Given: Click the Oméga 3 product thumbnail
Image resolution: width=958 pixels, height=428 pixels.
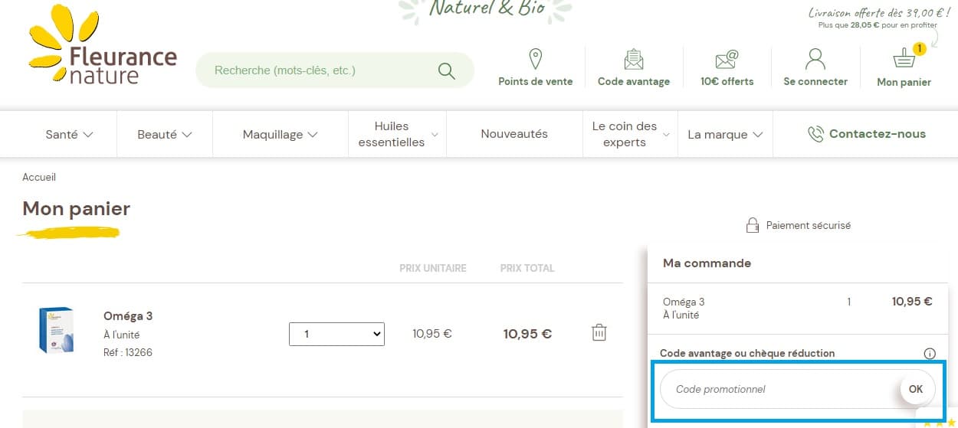Looking at the screenshot, I should (56, 330).
